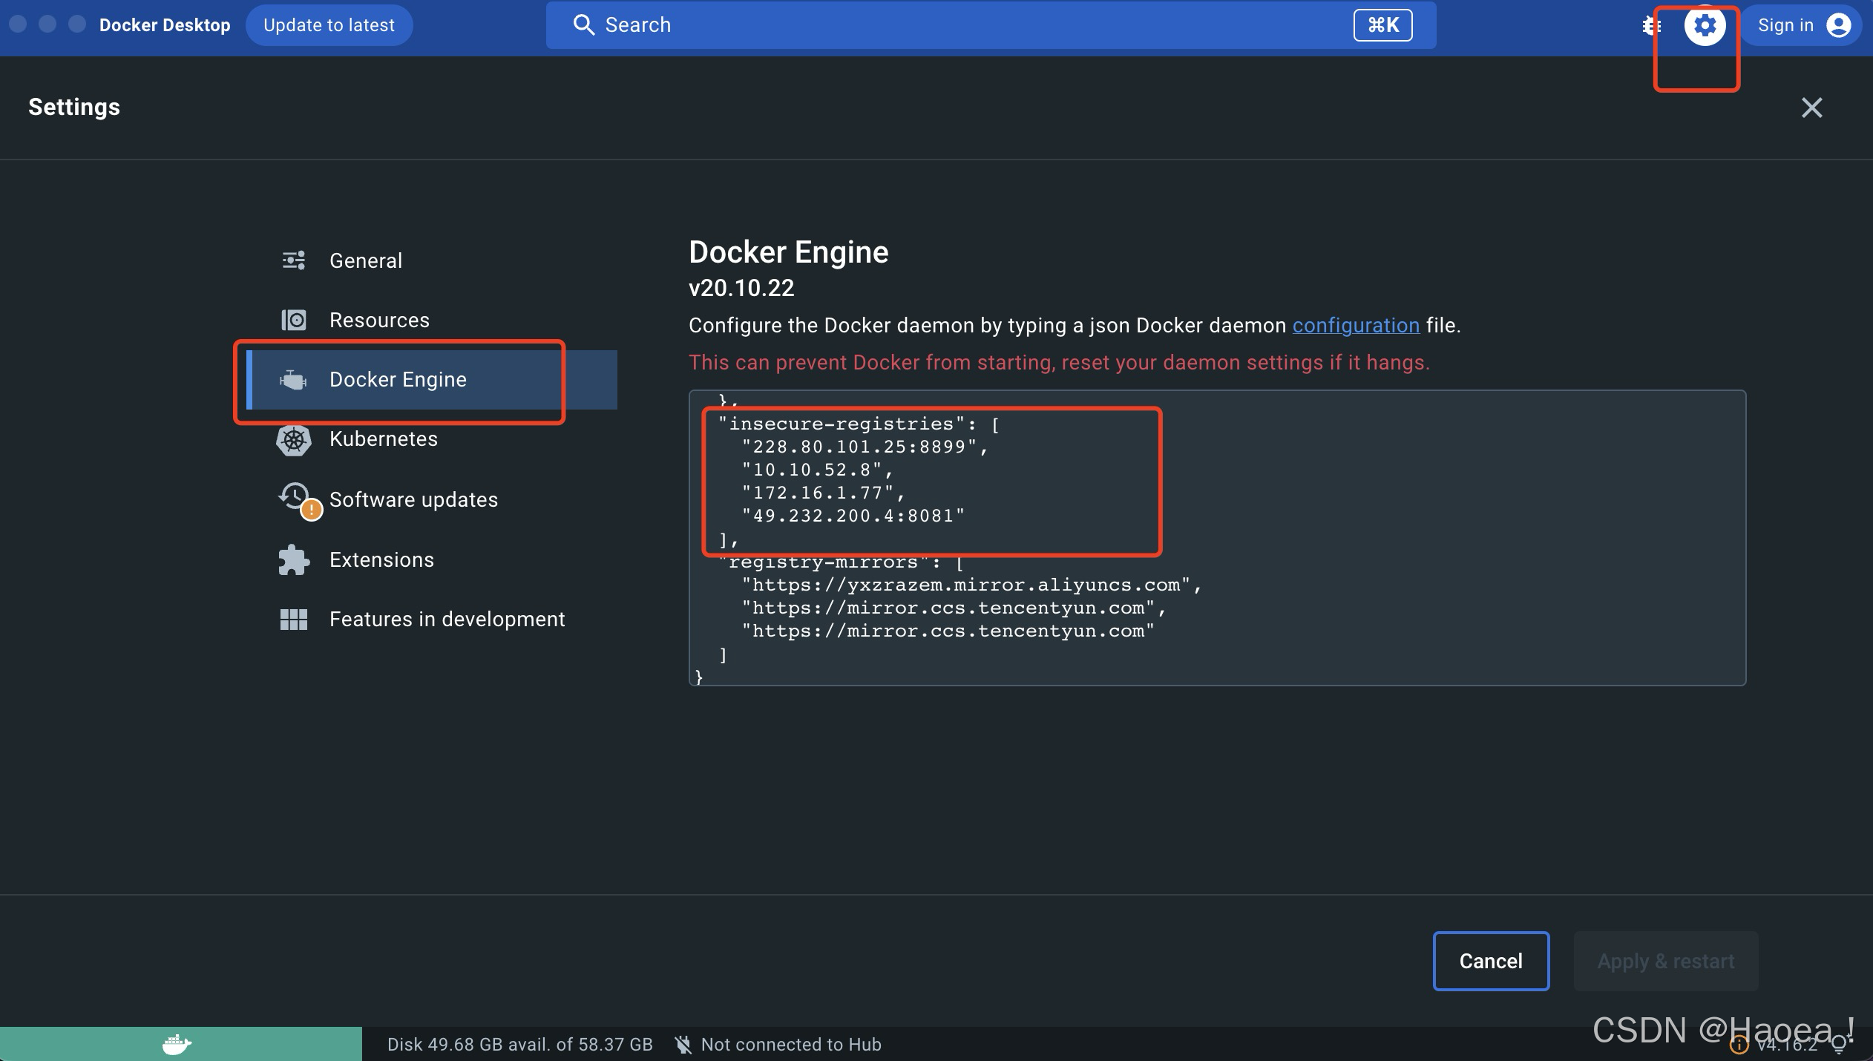This screenshot has width=1873, height=1061.
Task: Open the daemon configuration documentation link
Action: pos(1356,326)
